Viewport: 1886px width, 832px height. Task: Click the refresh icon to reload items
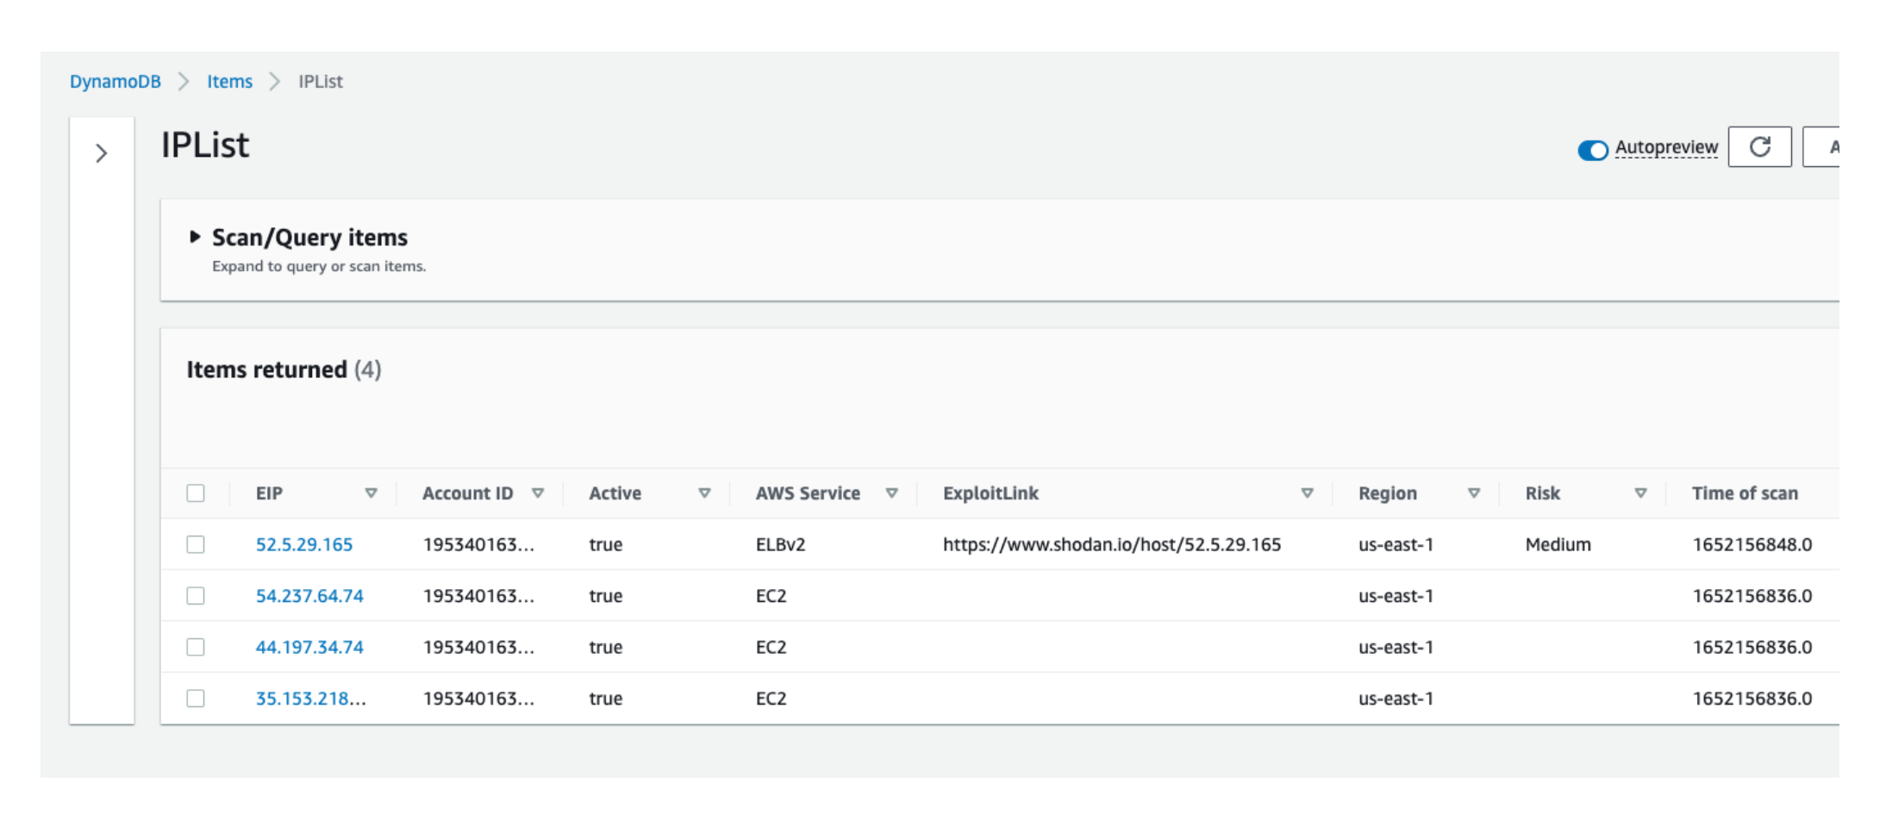click(1760, 146)
